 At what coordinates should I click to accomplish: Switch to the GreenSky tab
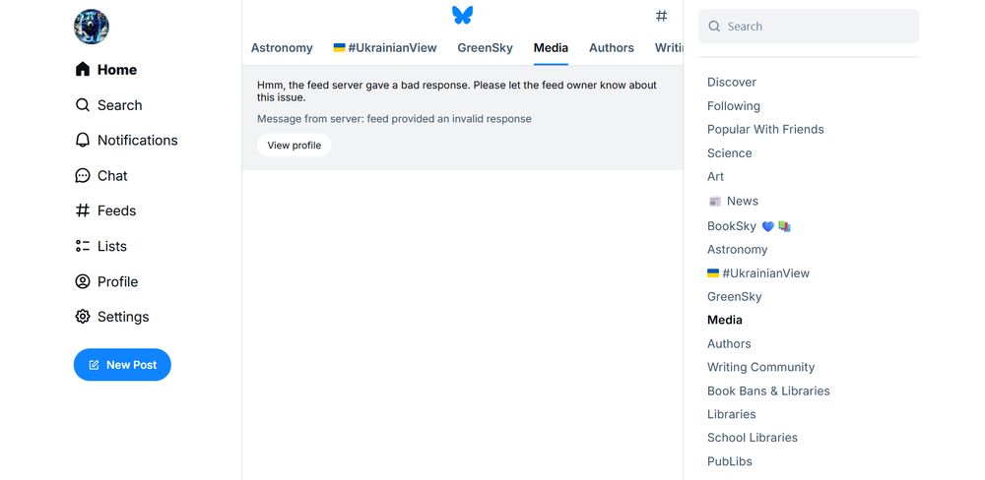pyautogui.click(x=485, y=47)
